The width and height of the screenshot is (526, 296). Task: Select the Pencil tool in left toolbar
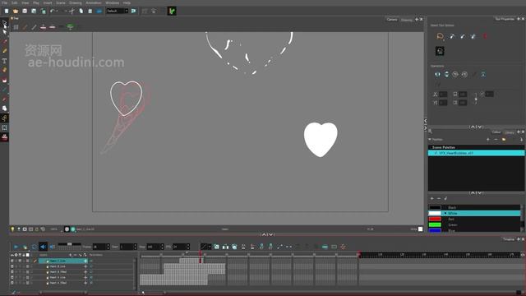(x=5, y=51)
